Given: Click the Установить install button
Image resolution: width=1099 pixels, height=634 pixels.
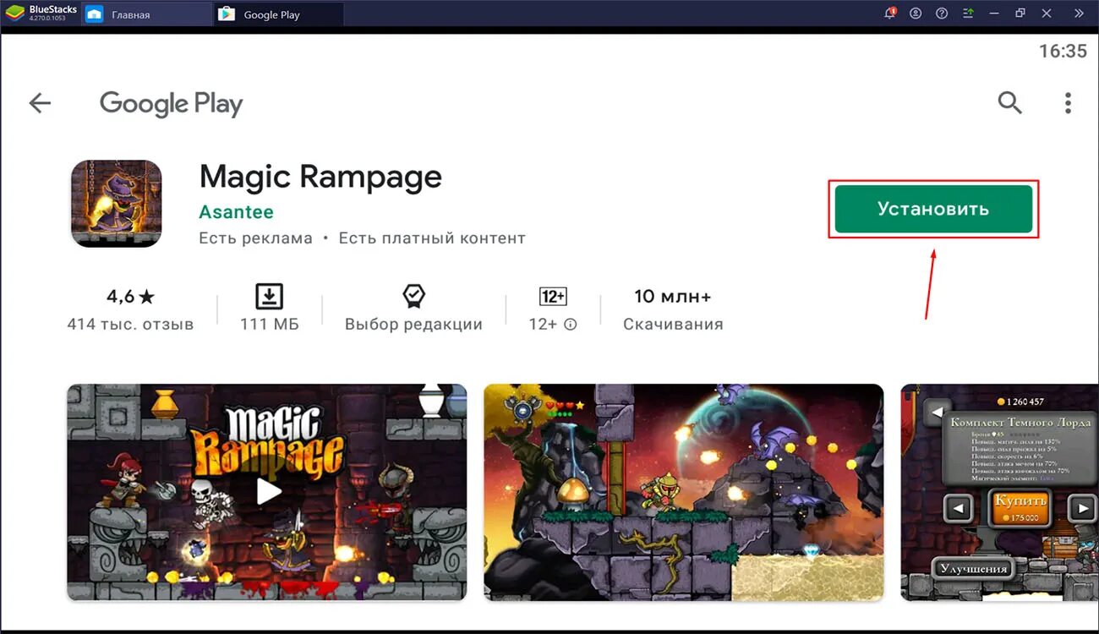Looking at the screenshot, I should (x=933, y=209).
